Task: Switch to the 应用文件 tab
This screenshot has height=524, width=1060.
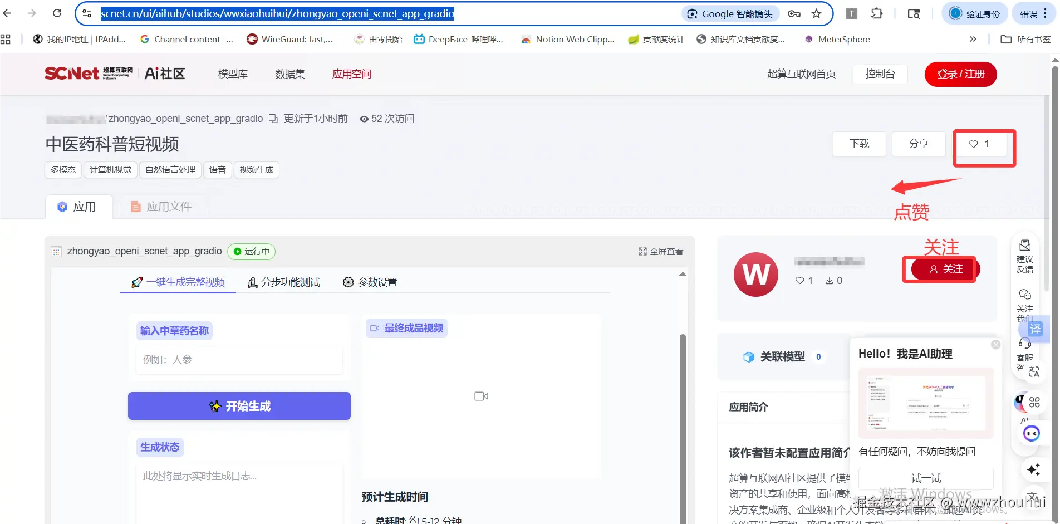Action: [x=161, y=207]
